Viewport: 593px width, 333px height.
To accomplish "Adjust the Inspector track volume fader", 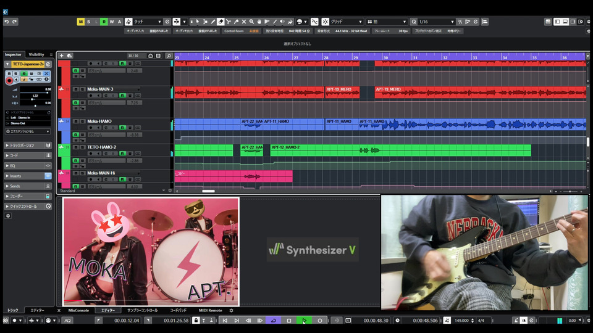I will click(x=36, y=92).
